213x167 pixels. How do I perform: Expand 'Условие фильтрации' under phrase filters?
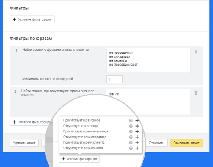pyautogui.click(x=31, y=122)
